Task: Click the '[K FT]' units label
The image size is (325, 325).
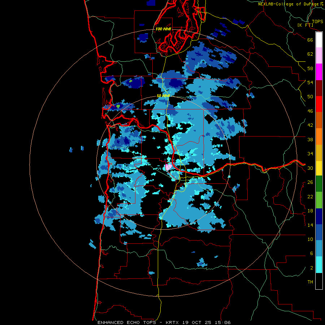Action: [305, 25]
